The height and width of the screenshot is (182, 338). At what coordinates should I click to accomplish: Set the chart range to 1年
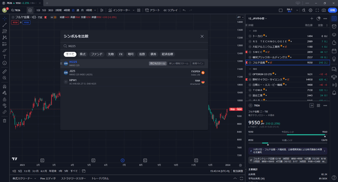(60, 171)
